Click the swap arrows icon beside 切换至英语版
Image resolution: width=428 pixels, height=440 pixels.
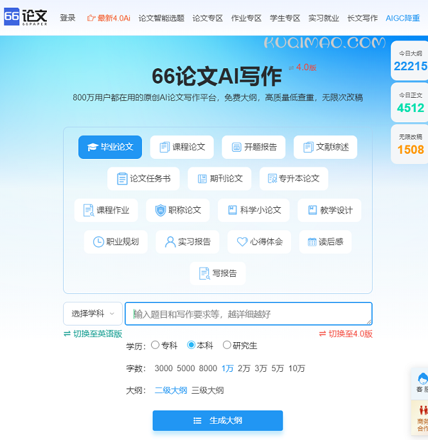click(x=67, y=334)
